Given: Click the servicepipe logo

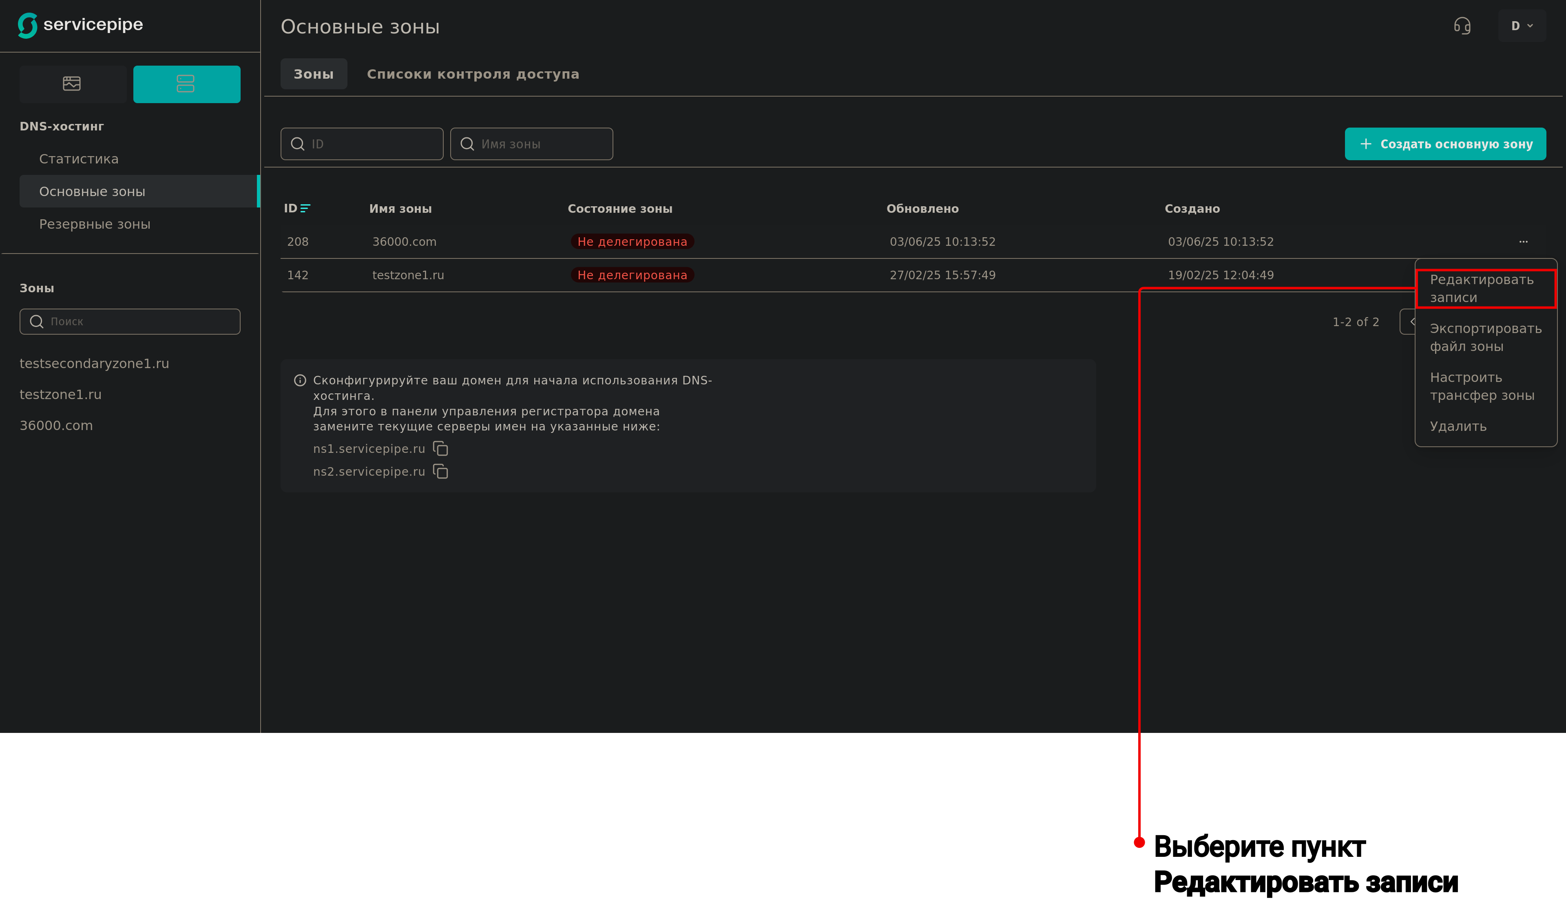Looking at the screenshot, I should tap(80, 25).
